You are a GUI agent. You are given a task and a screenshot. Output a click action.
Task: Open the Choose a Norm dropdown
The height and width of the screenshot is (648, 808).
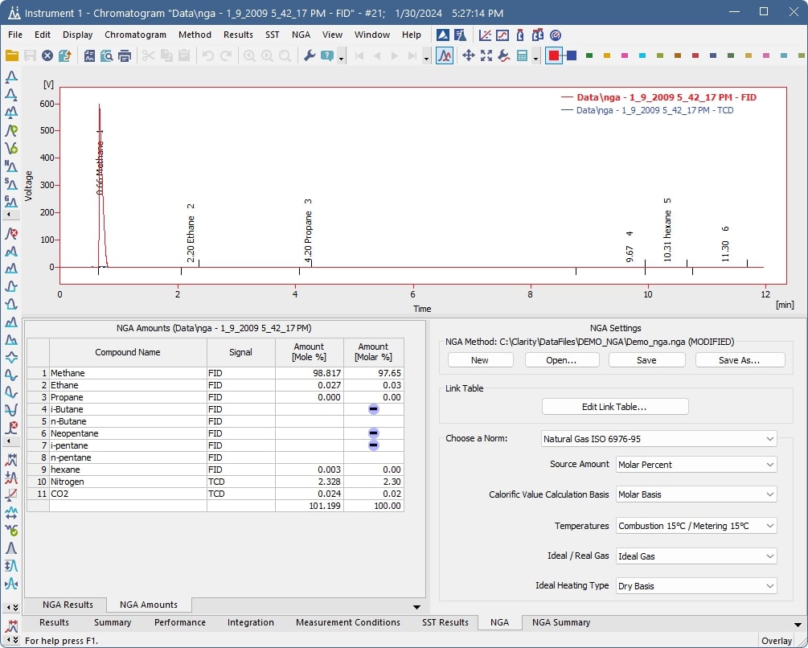click(657, 439)
